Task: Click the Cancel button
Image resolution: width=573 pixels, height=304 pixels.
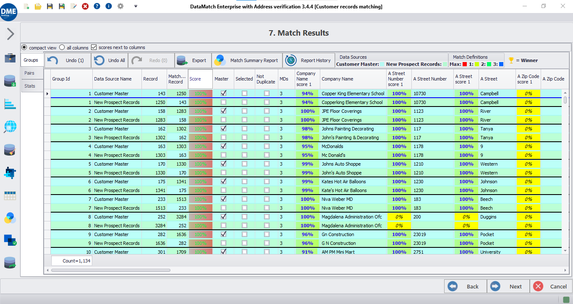Action: (551, 286)
